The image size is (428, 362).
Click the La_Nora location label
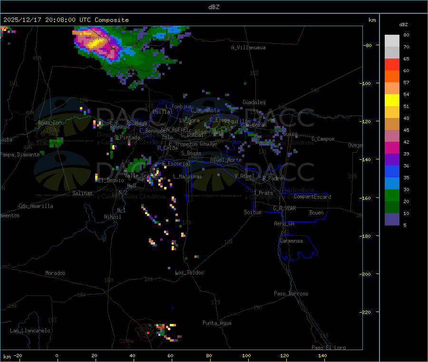click(189, 120)
